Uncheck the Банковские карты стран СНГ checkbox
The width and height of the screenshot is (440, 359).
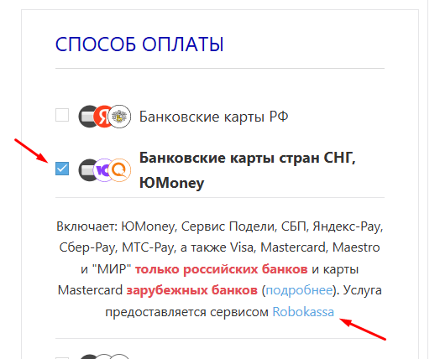[62, 169]
